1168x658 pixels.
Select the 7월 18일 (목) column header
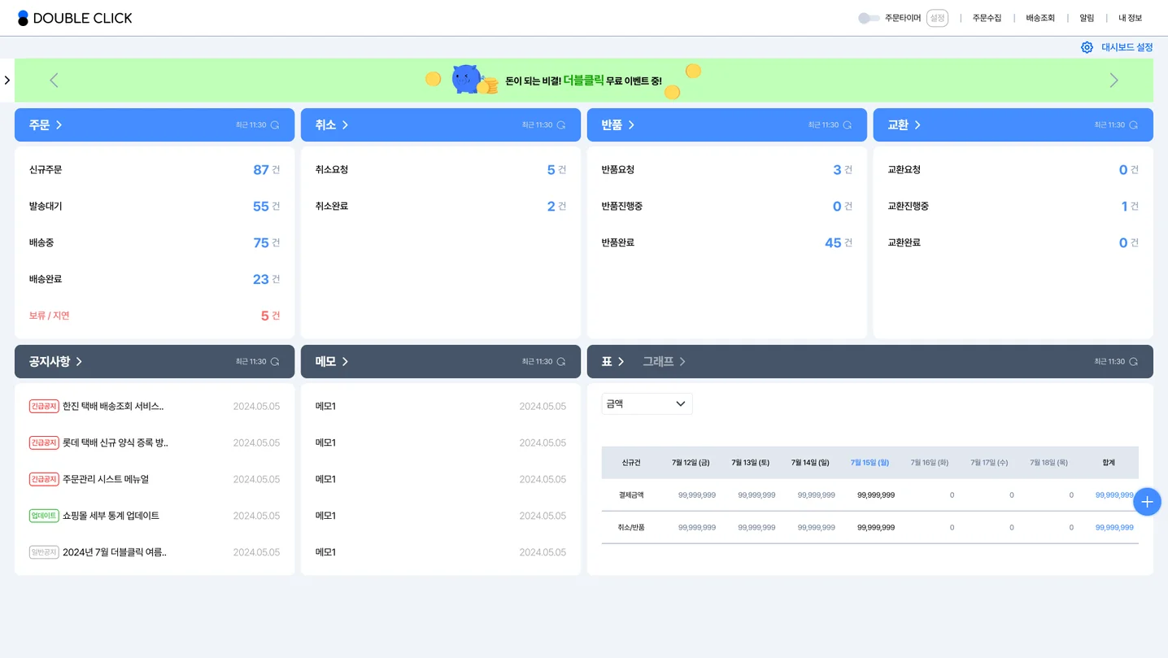point(1048,463)
